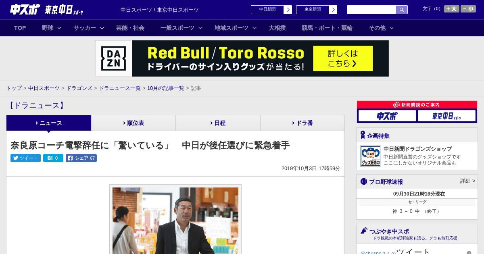Open the Dragons shop mascot thumbnail
The image size is (484, 254).
tap(371, 156)
